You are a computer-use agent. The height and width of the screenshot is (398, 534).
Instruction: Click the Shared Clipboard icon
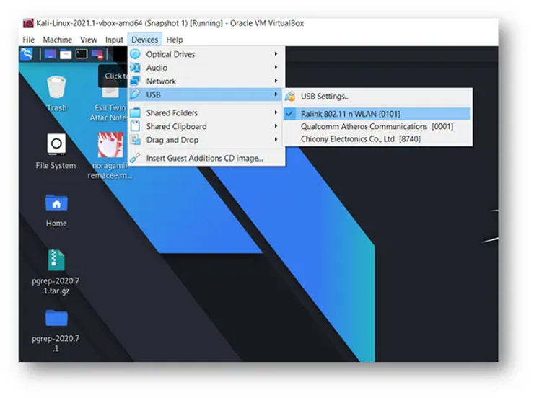136,126
